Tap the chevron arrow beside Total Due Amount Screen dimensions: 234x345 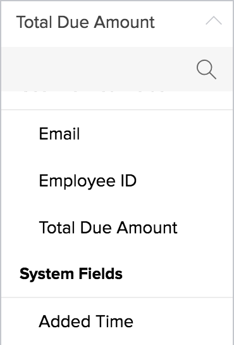[214, 21]
